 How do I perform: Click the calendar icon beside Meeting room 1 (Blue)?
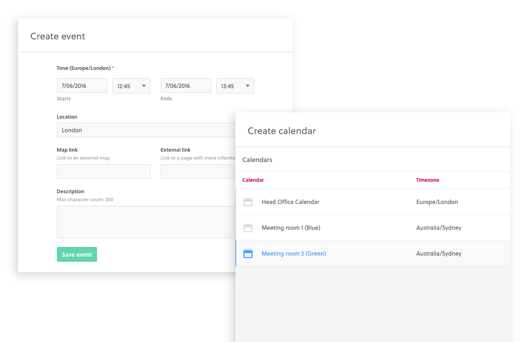coord(248,228)
